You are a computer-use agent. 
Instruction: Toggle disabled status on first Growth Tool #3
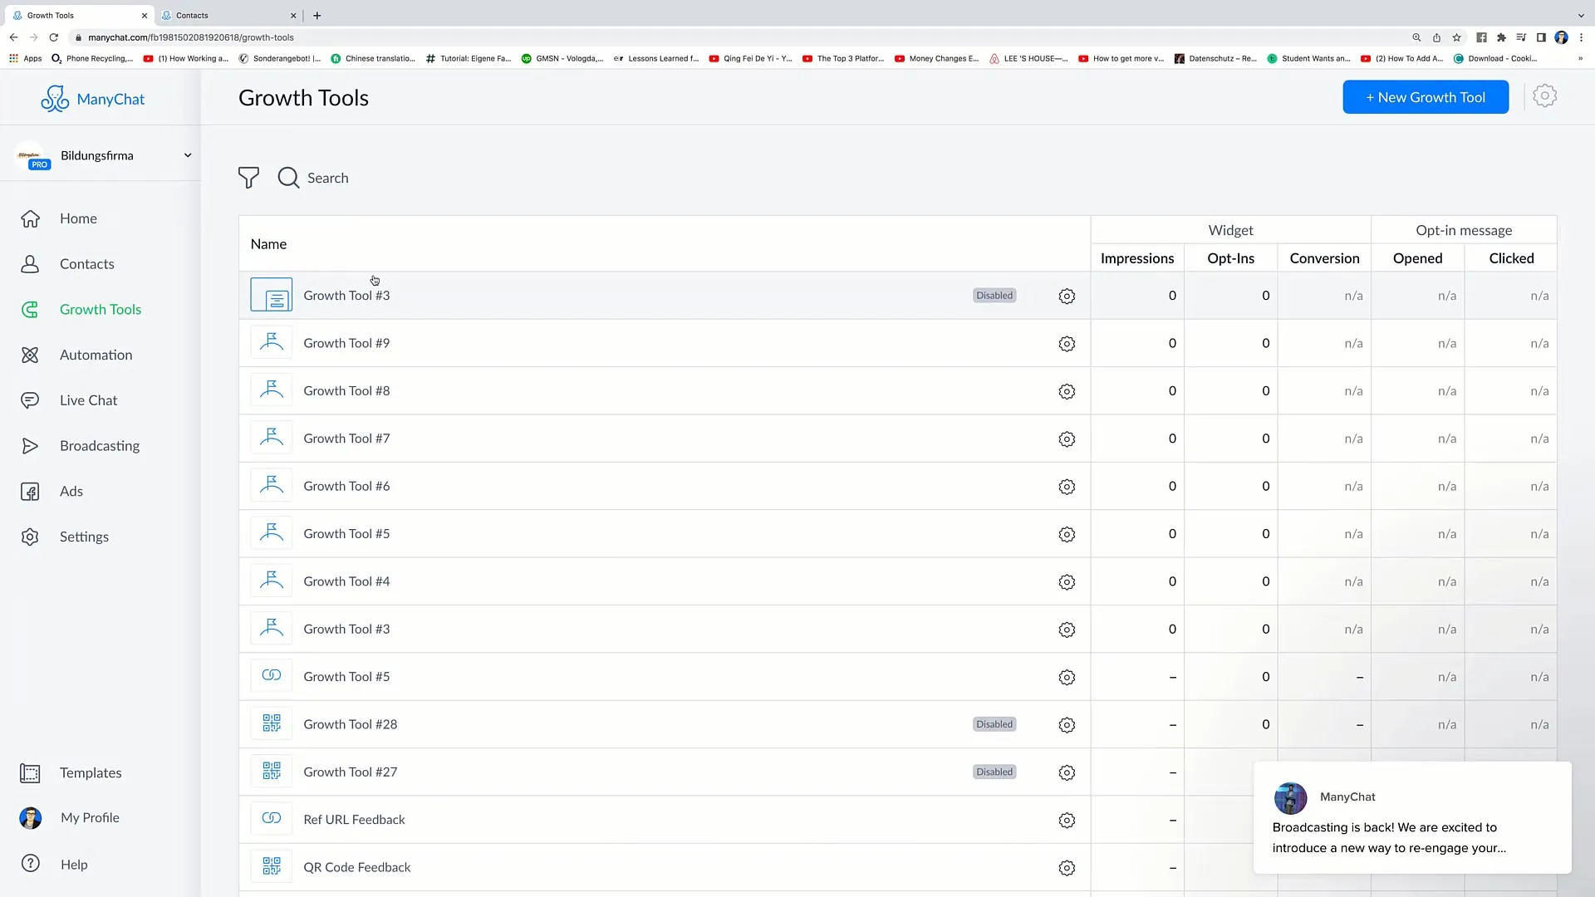994,295
